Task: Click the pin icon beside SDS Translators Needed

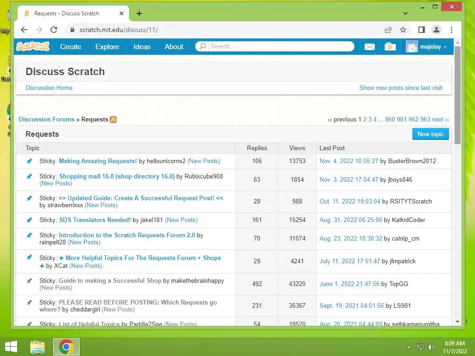Action: pyautogui.click(x=29, y=220)
